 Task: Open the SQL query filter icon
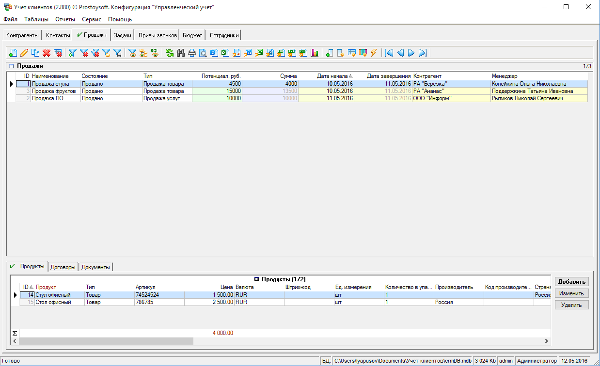coord(155,53)
